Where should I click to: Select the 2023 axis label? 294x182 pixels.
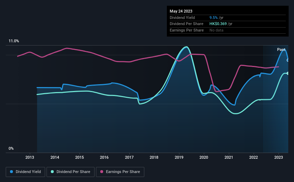click(x=279, y=157)
